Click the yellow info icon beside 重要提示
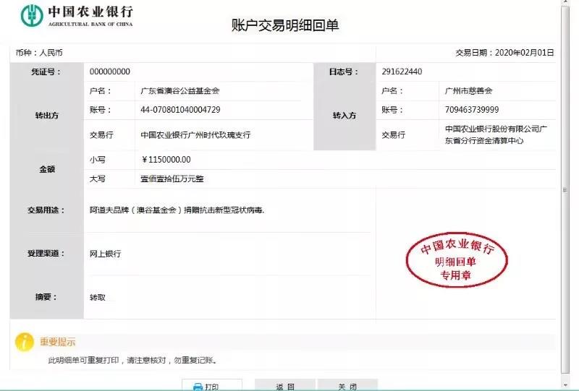 tap(25, 342)
